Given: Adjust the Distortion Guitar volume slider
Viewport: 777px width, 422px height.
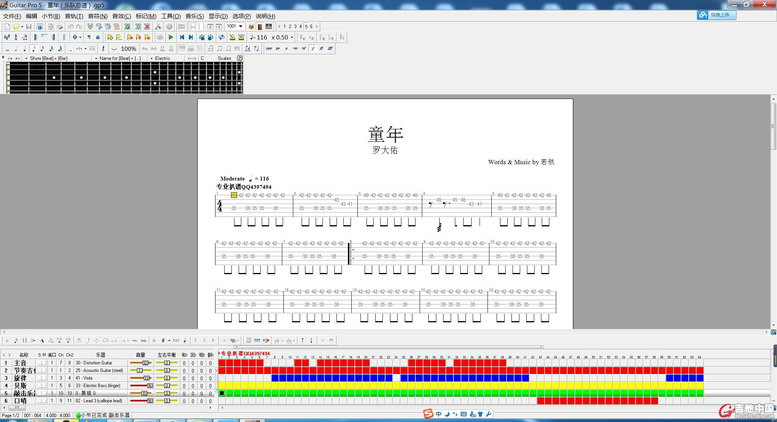Looking at the screenshot, I should point(145,363).
